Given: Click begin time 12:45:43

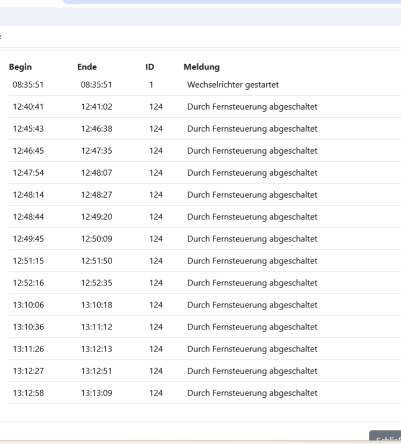Looking at the screenshot, I should tap(28, 129).
